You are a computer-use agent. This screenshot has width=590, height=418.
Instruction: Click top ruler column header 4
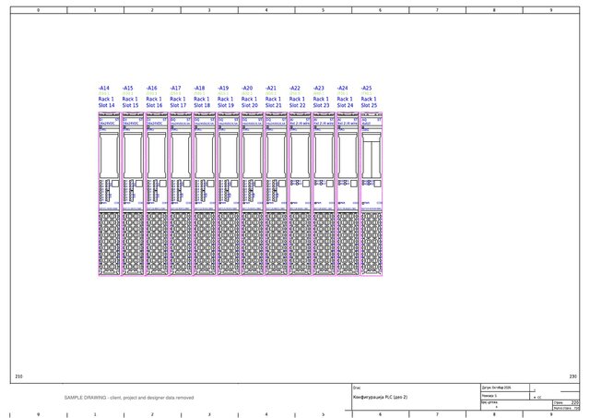pos(266,10)
